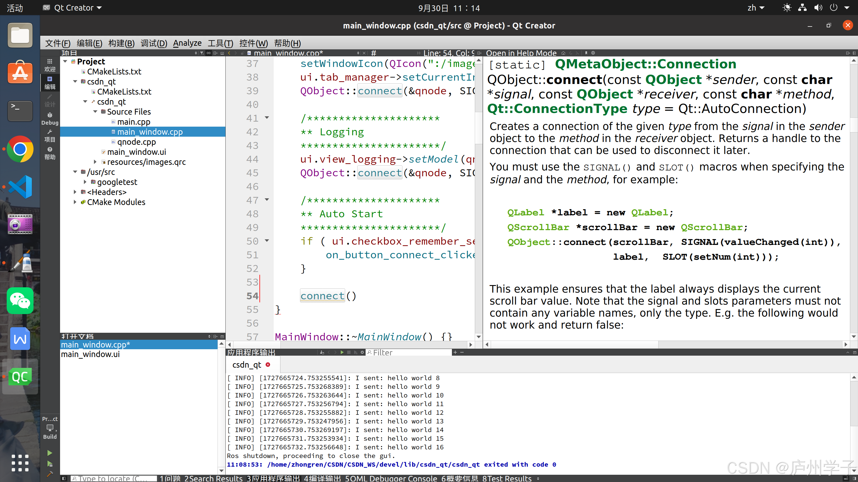Collapse the Source Files folder
858x482 pixels.
(95, 112)
